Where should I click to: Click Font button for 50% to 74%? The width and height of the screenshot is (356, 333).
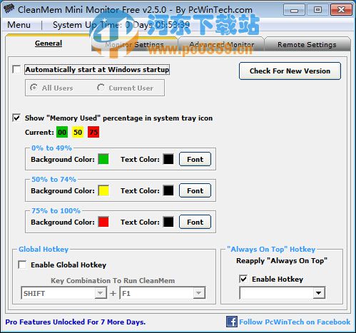(x=195, y=190)
